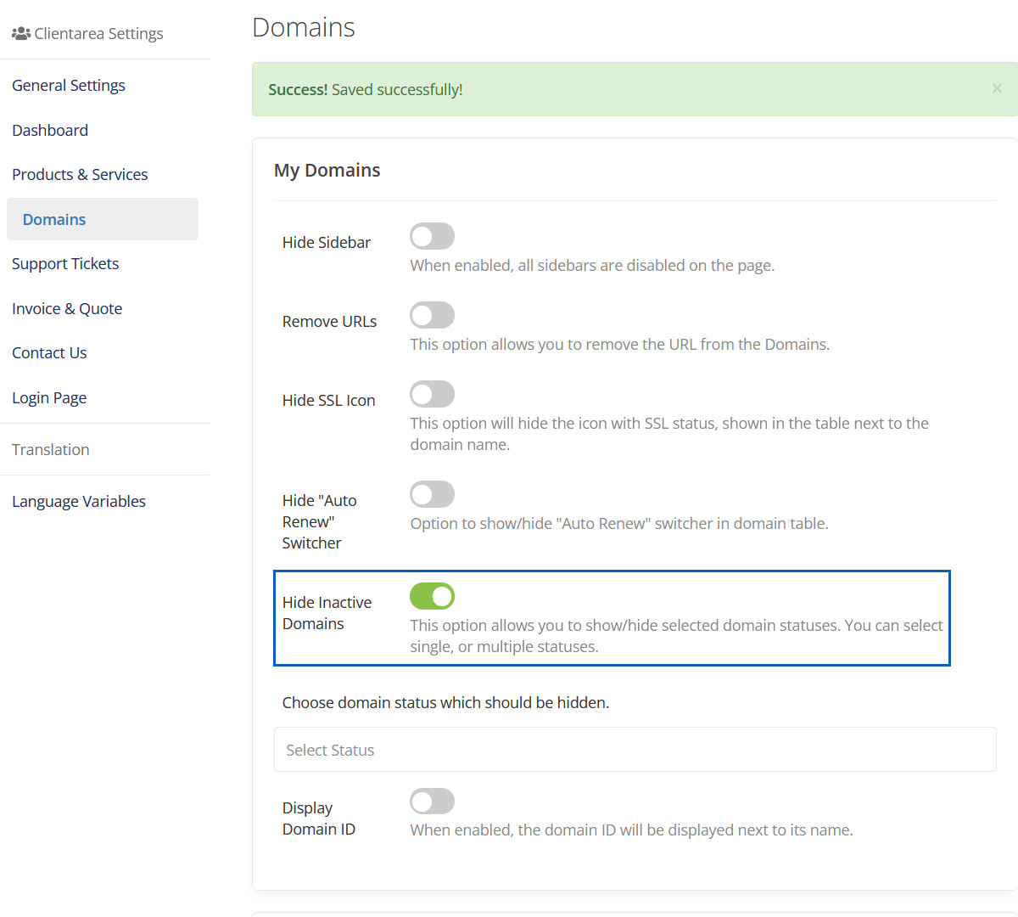Open the Select Status dropdown
This screenshot has width=1018, height=917.
635,750
